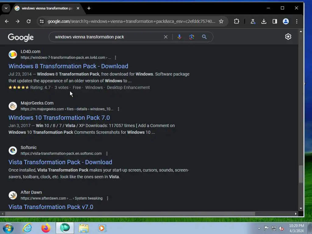Close the windows vienna transformation tab

pos(78,8)
